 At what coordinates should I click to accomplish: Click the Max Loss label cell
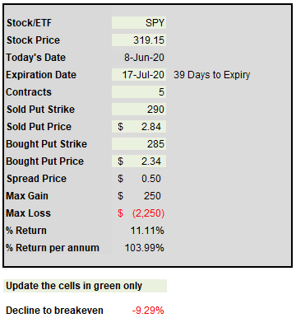29,213
